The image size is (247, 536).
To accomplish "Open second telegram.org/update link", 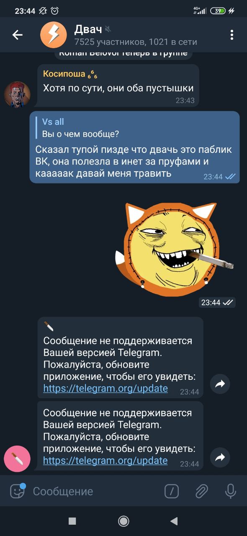I will click(105, 461).
